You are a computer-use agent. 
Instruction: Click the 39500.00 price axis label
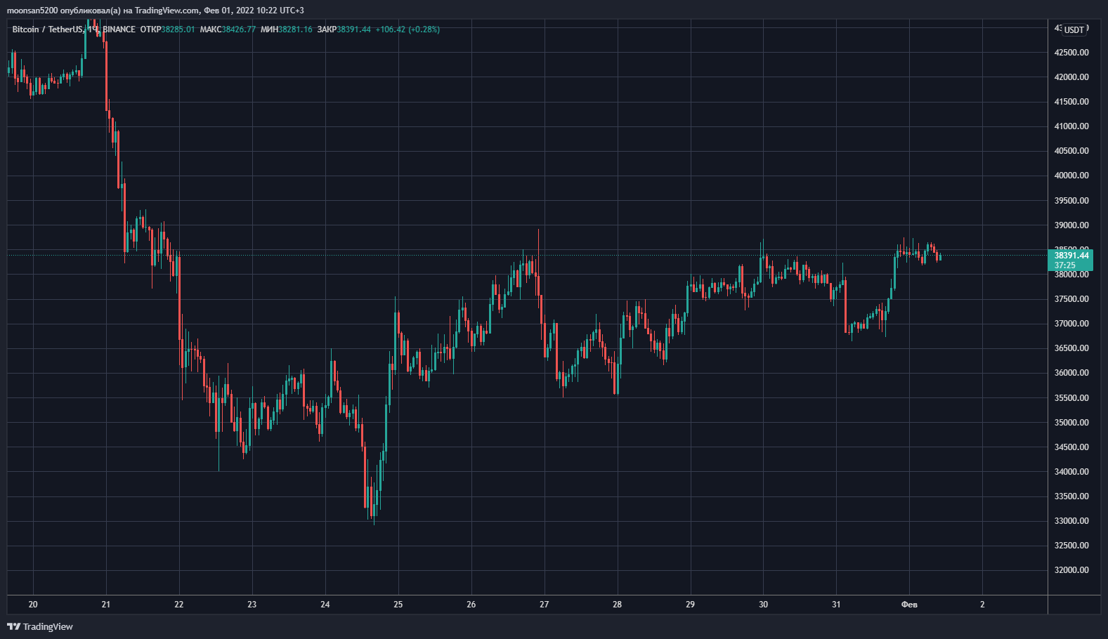point(1071,201)
